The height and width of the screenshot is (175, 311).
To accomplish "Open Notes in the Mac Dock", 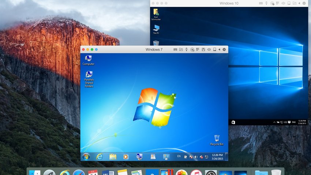I will click(x=122, y=172).
